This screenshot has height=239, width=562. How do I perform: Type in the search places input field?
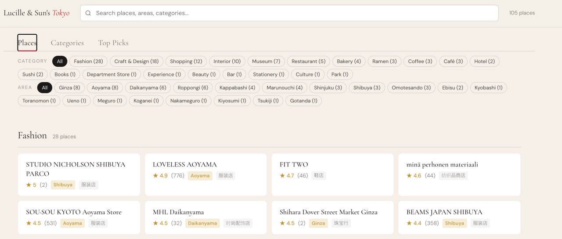pyautogui.click(x=290, y=13)
